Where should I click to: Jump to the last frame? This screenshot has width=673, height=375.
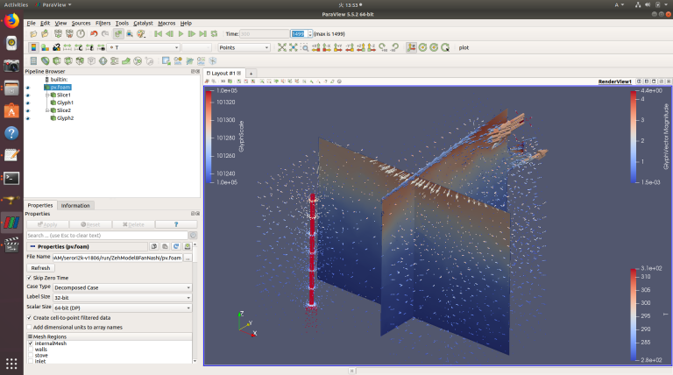pos(204,33)
